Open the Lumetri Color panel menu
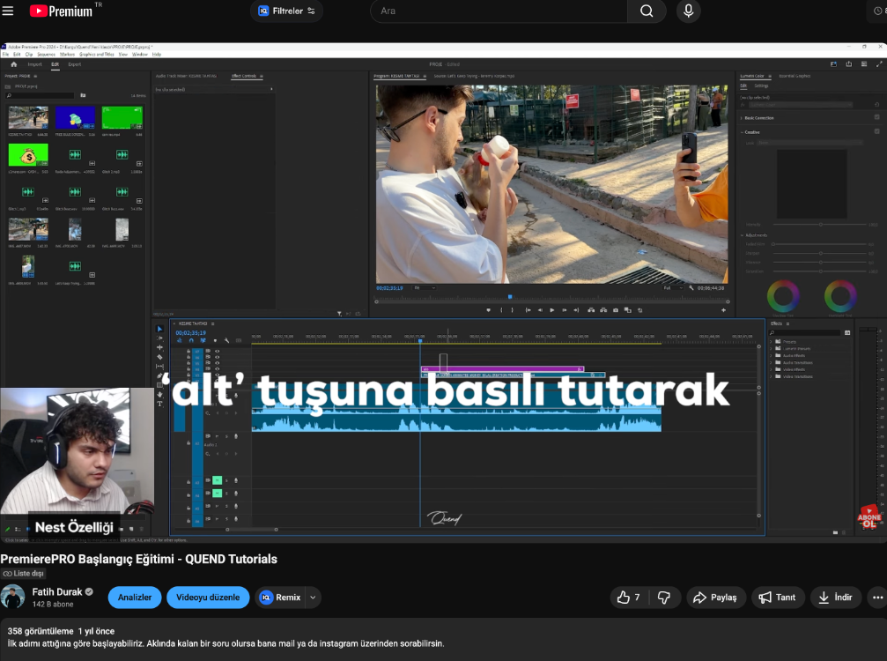Screen dimensions: 887x661 (769, 76)
